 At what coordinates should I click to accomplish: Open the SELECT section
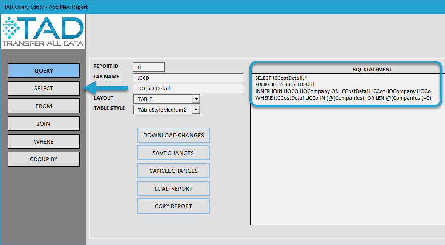pos(44,88)
